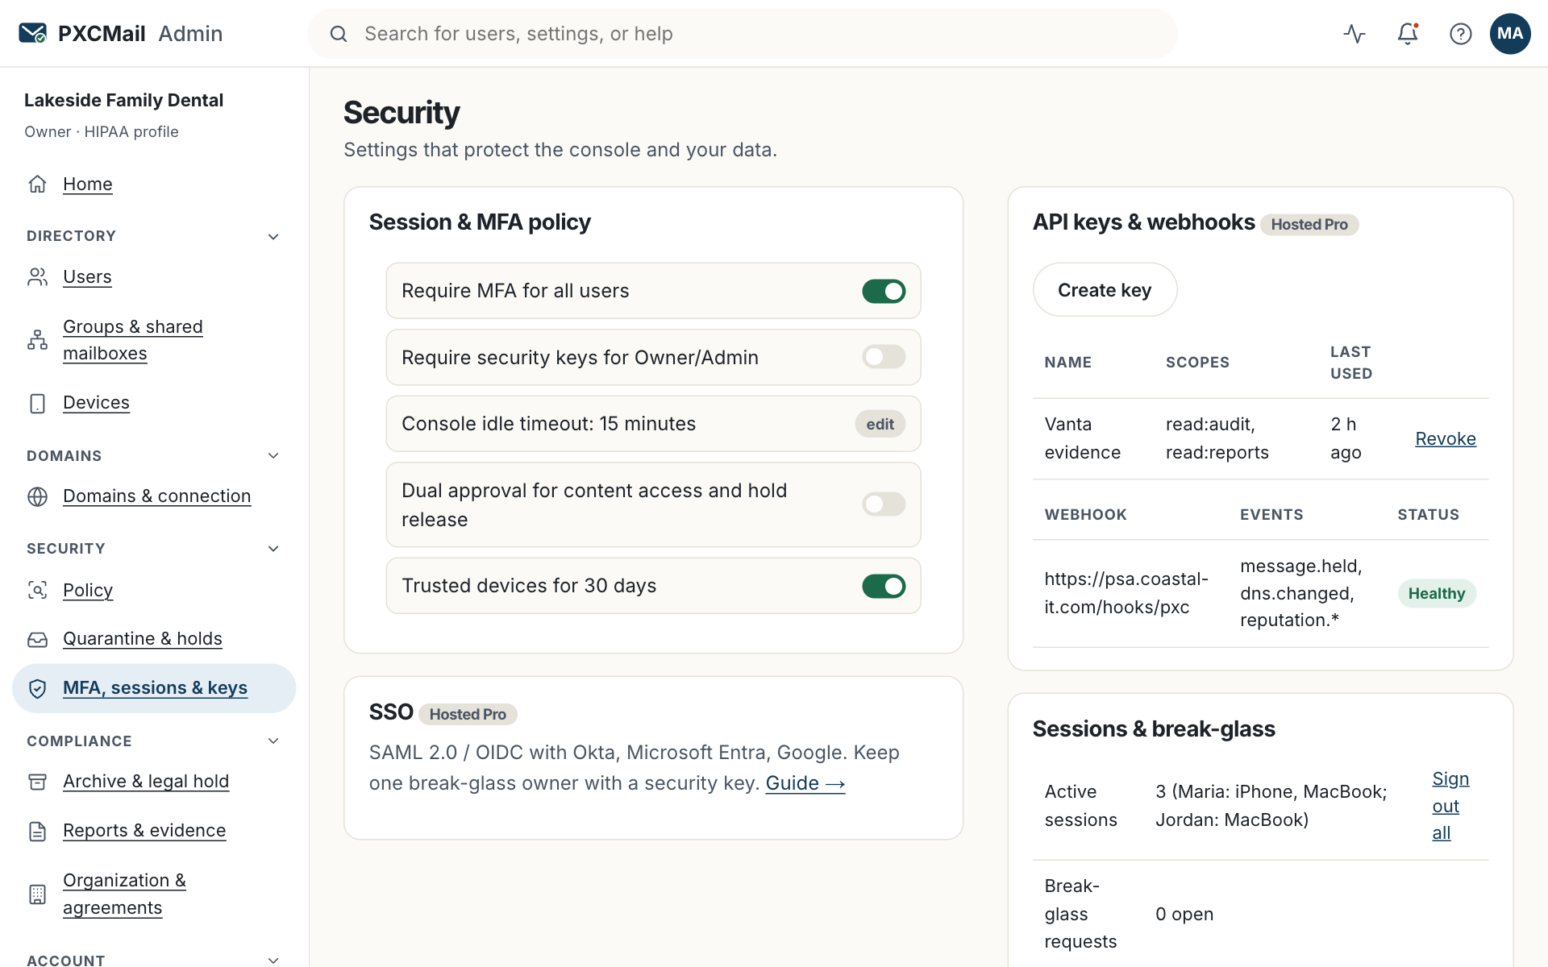The image size is (1548, 967).
Task: Open Quarantine & holds page
Action: click(143, 639)
